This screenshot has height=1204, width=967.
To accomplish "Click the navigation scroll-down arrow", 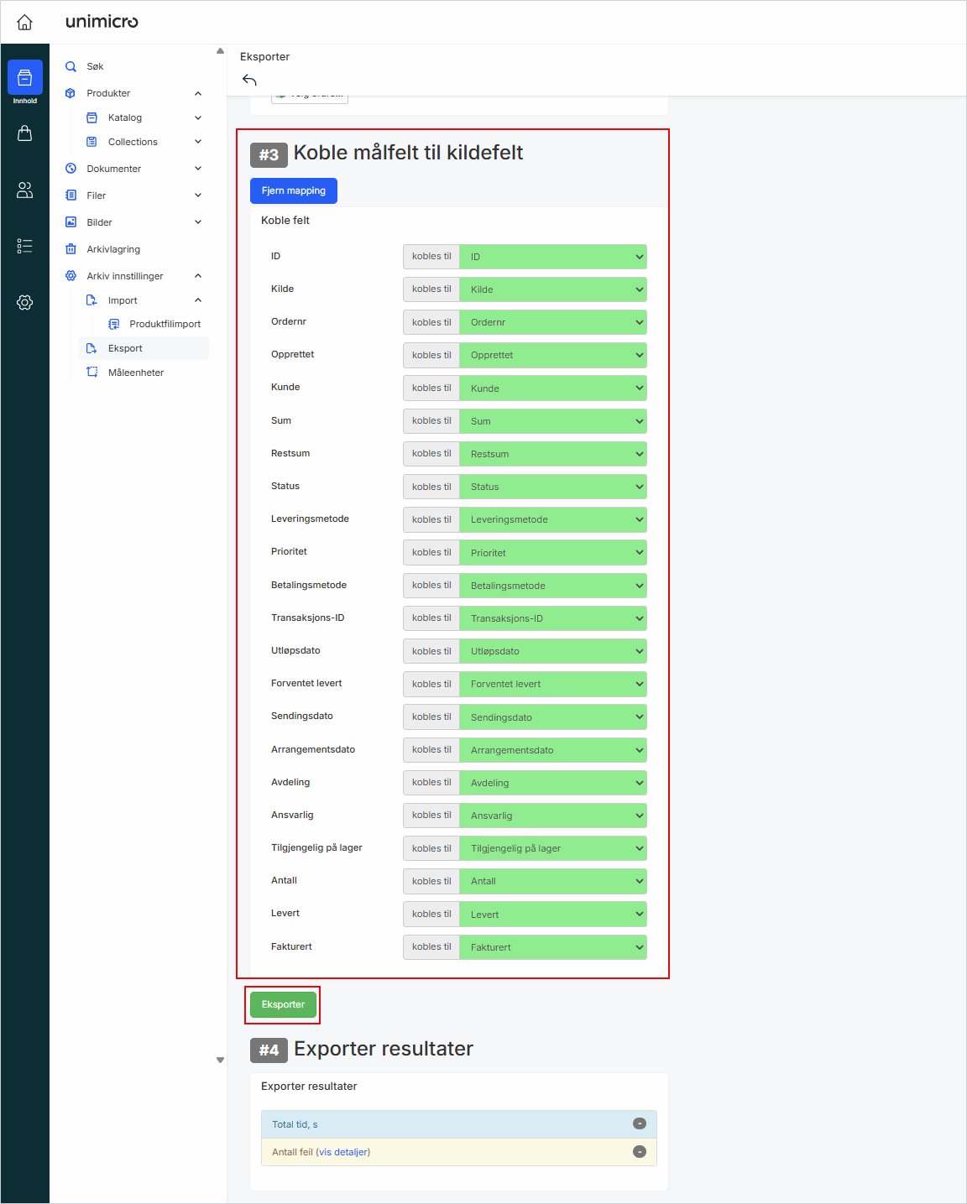I will pos(220,1061).
